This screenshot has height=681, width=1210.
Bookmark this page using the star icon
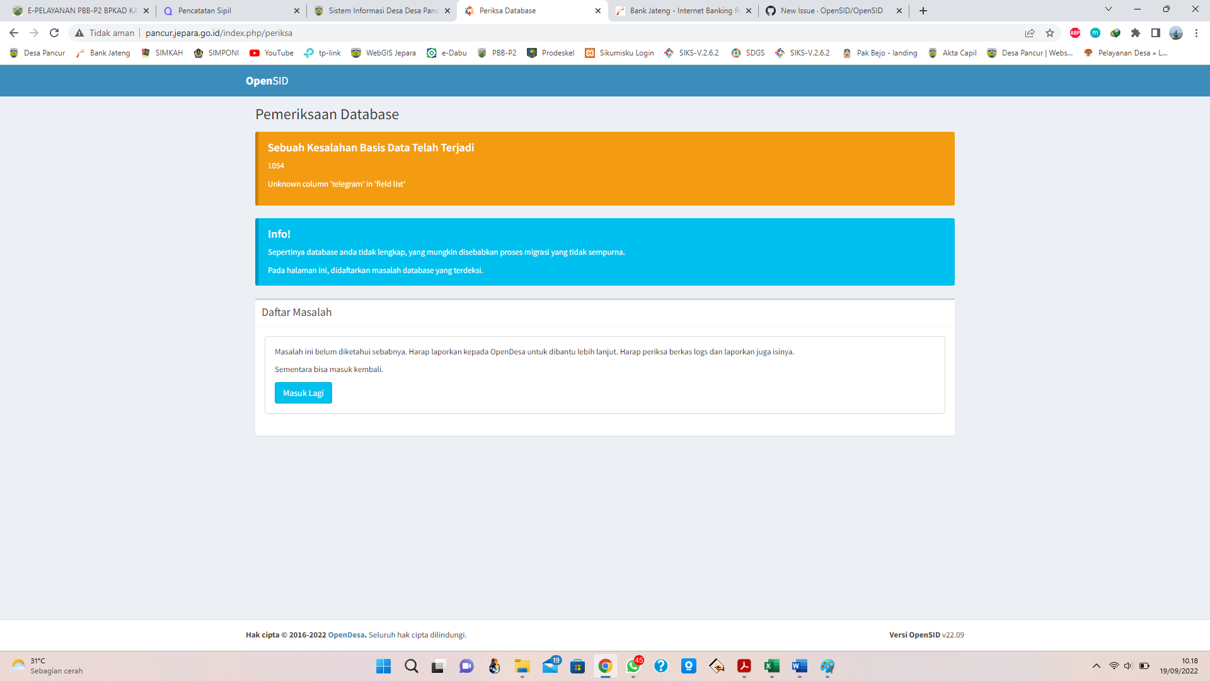[x=1050, y=33]
